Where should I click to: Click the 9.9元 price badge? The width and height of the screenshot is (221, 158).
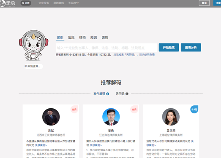[x=194, y=110]
